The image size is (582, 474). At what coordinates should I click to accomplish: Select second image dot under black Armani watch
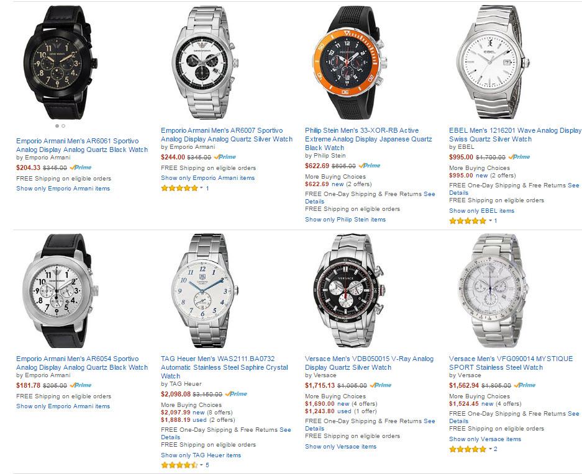[x=63, y=126]
